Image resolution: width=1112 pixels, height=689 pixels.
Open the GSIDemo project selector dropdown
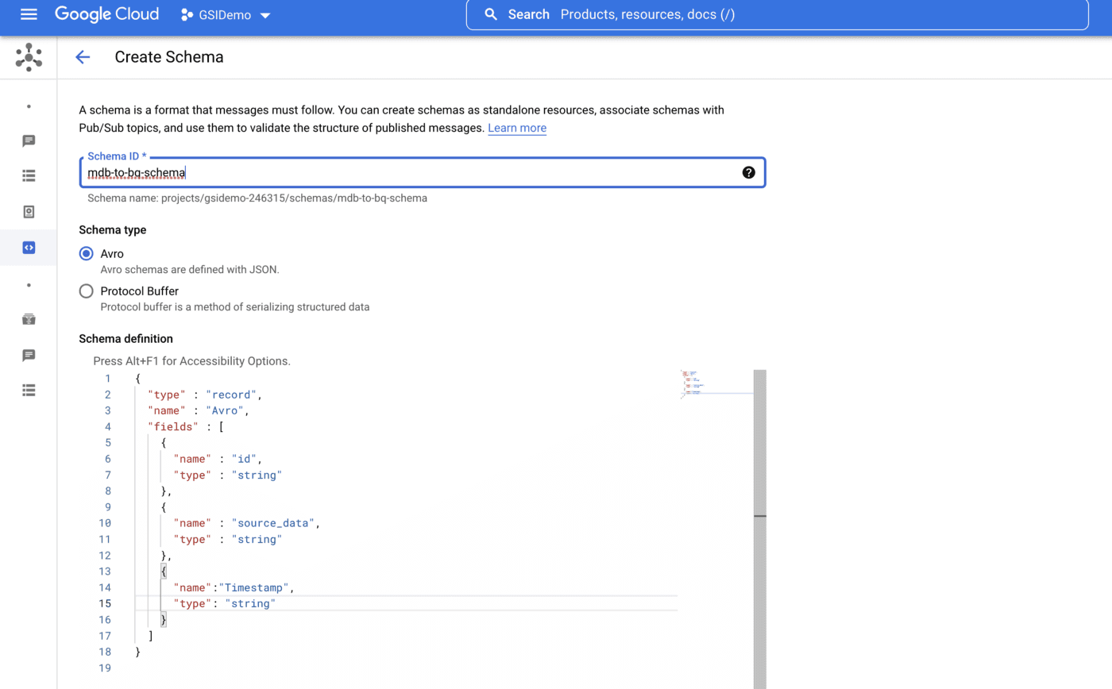tap(226, 15)
